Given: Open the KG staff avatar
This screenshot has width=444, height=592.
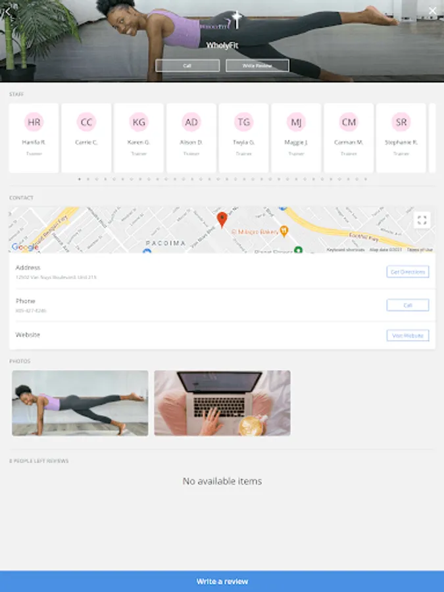Looking at the screenshot, I should pyautogui.click(x=139, y=122).
